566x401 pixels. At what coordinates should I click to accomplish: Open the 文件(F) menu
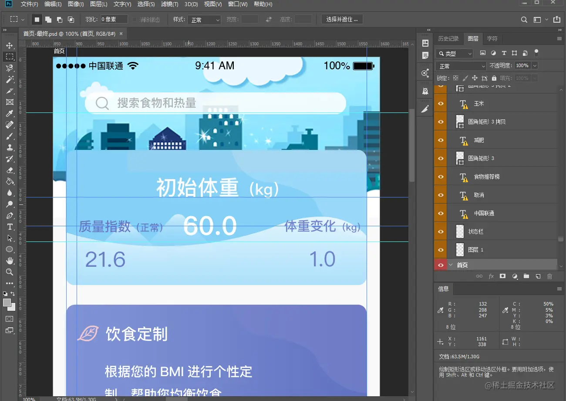click(x=29, y=4)
